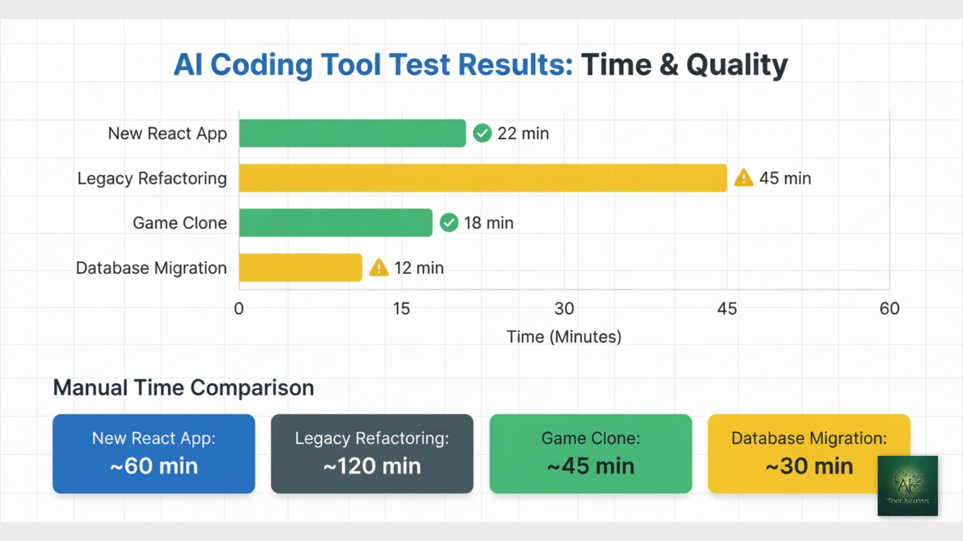
Task: Click the chart title at the top
Action: (x=480, y=64)
